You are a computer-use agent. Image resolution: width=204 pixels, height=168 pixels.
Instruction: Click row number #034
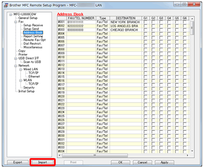point(62,151)
